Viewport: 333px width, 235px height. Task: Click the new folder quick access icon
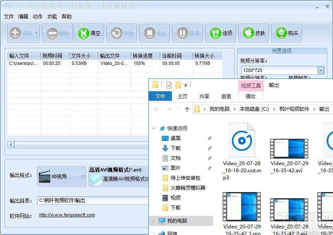178,85
